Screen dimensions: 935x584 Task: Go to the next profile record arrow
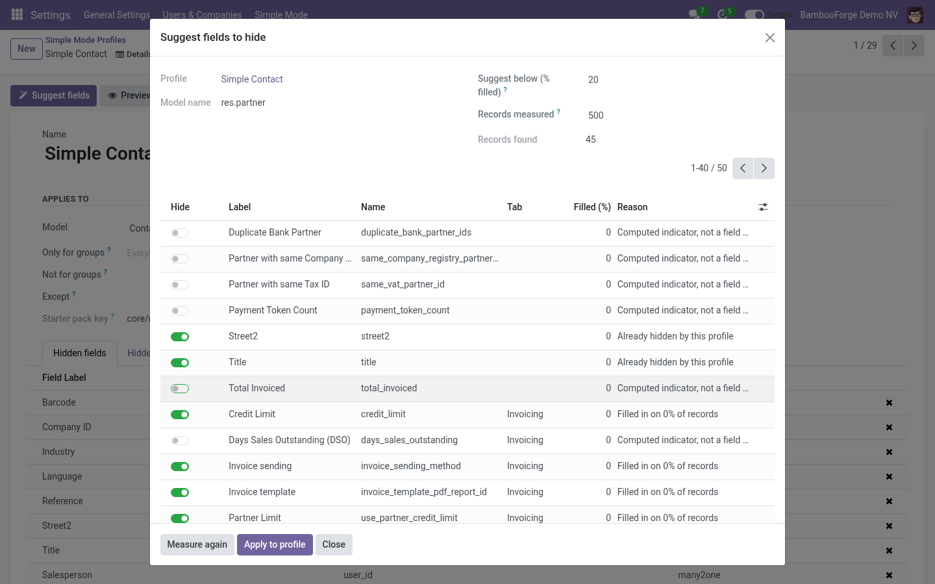tap(914, 45)
